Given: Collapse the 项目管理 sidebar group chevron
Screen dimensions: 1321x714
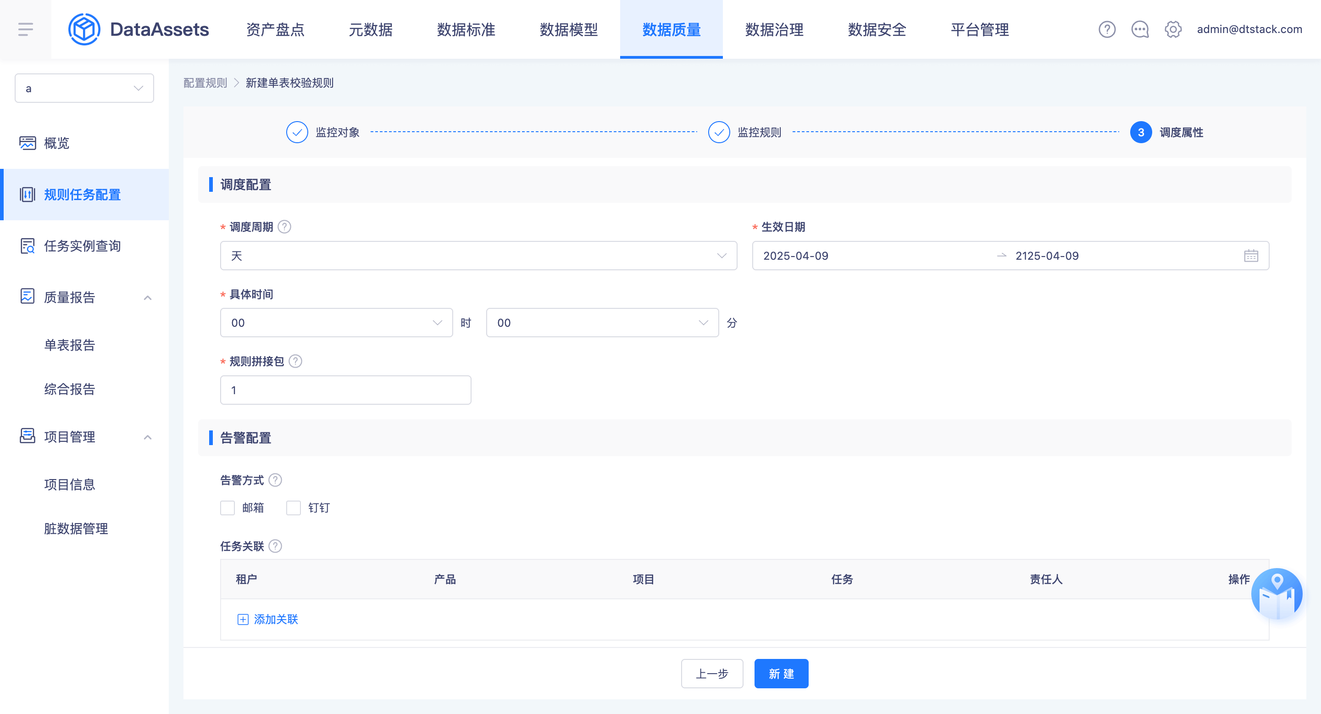Looking at the screenshot, I should [x=148, y=437].
